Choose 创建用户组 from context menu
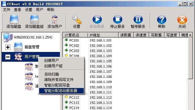The height and width of the screenshot is (110, 195). coord(61,66)
